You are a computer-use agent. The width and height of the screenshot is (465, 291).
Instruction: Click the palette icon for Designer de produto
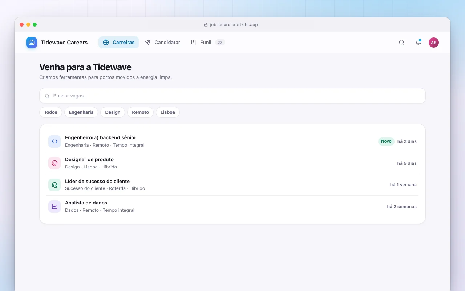pos(54,163)
